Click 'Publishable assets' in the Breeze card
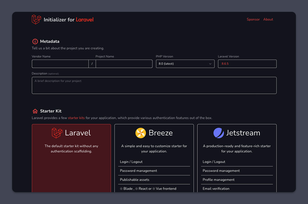Screen dimensions: 308x204 pos(135,180)
